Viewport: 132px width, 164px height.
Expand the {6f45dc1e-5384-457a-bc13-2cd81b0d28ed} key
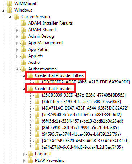pyautogui.click(x=31, y=122)
